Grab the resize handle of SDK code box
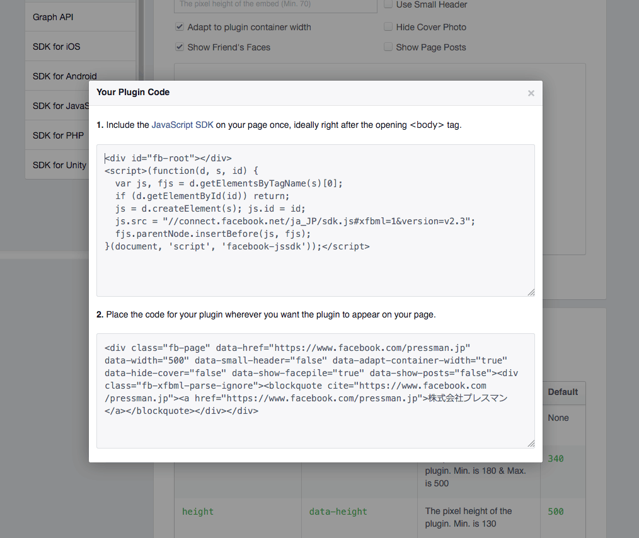 (531, 292)
